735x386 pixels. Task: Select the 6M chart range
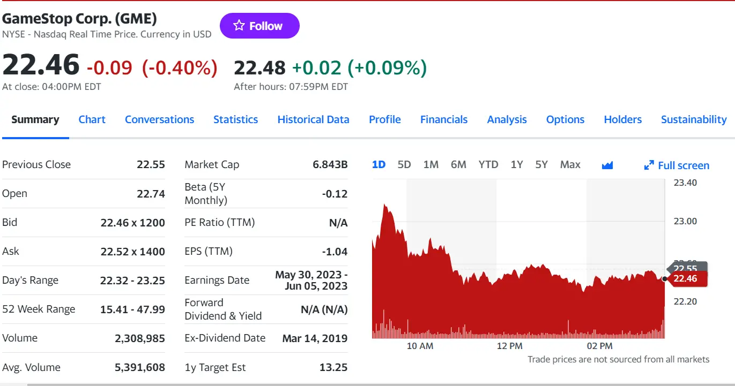[x=458, y=165]
